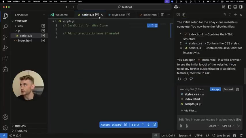Open Copilot Edits icon in chat header
This screenshot has height=138, width=246.
click(x=184, y=15)
